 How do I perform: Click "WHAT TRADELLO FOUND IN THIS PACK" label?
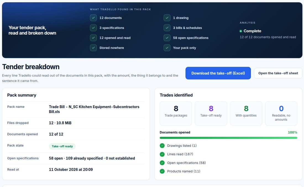[x=120, y=9]
